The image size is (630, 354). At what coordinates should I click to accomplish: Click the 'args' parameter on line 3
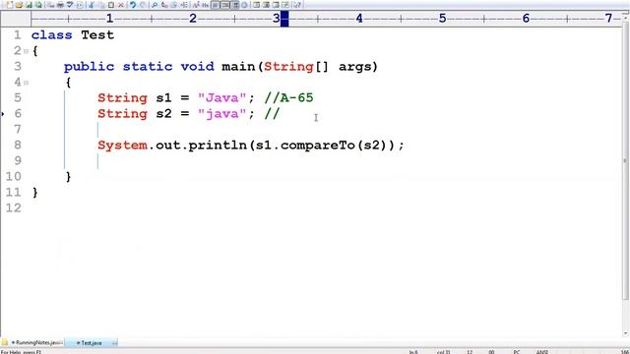click(x=354, y=67)
